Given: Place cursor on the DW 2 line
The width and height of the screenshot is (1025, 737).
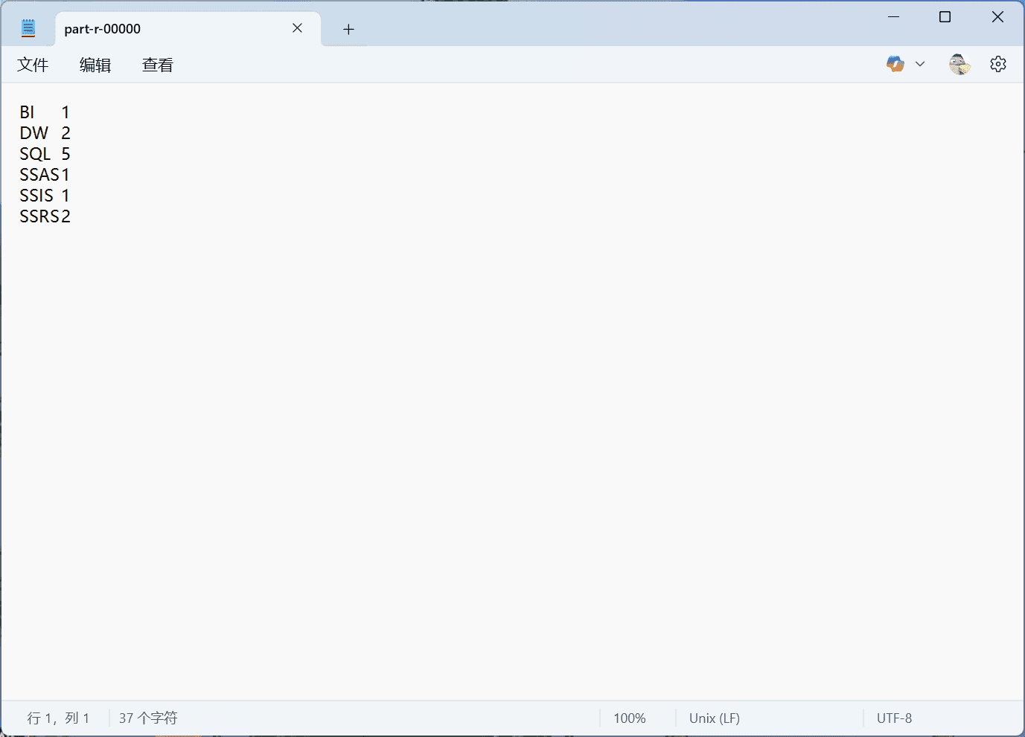Looking at the screenshot, I should (x=45, y=133).
